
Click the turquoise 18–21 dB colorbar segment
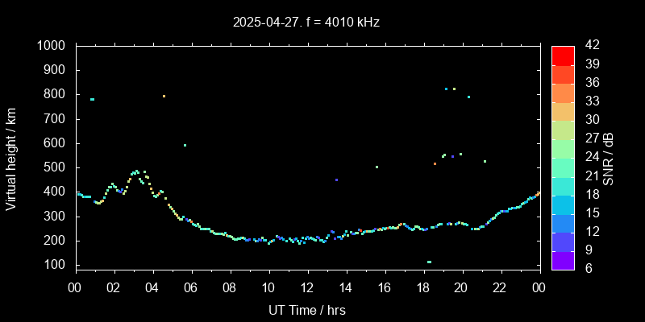tap(563, 185)
